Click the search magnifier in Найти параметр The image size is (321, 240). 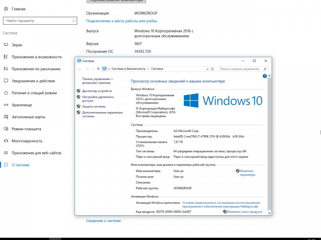tap(74, 21)
